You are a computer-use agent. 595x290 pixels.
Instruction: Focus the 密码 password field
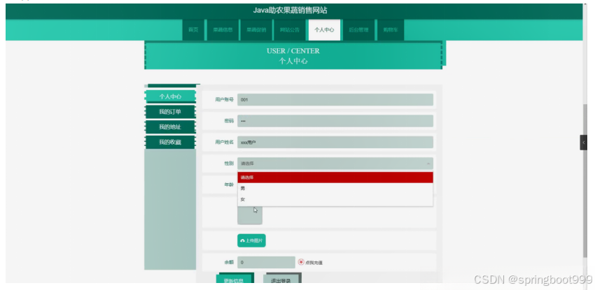pyautogui.click(x=335, y=121)
